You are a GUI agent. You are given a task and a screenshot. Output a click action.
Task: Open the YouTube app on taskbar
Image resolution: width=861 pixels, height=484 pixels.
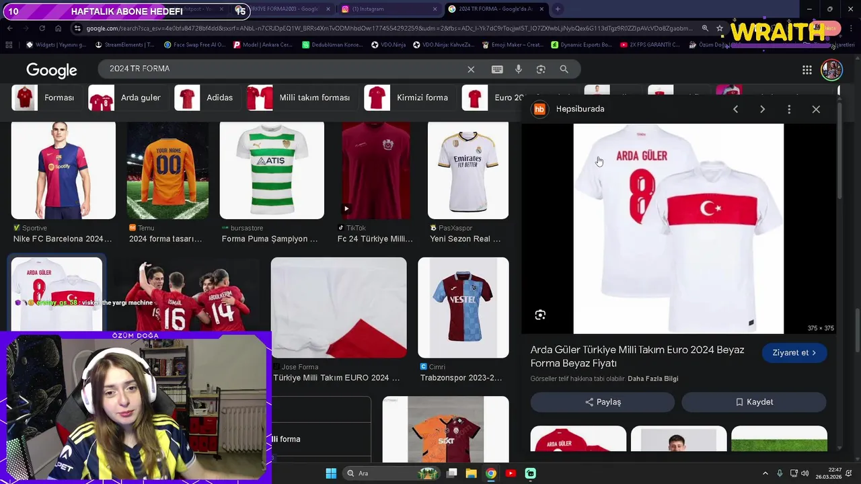pos(511,473)
